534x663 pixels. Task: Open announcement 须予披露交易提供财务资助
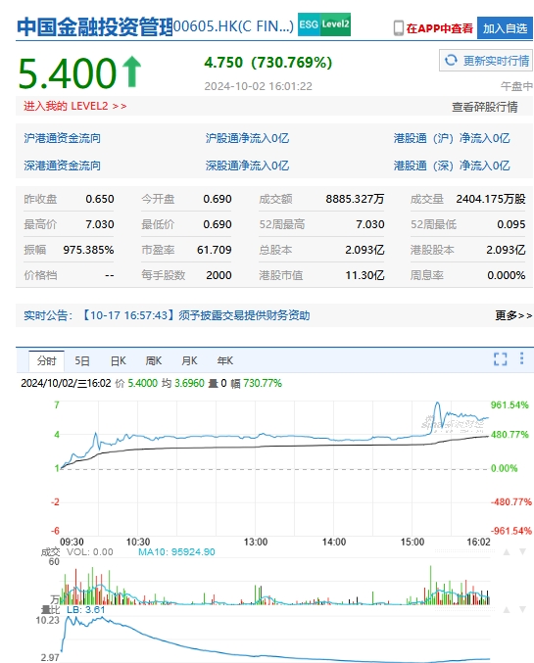point(244,315)
